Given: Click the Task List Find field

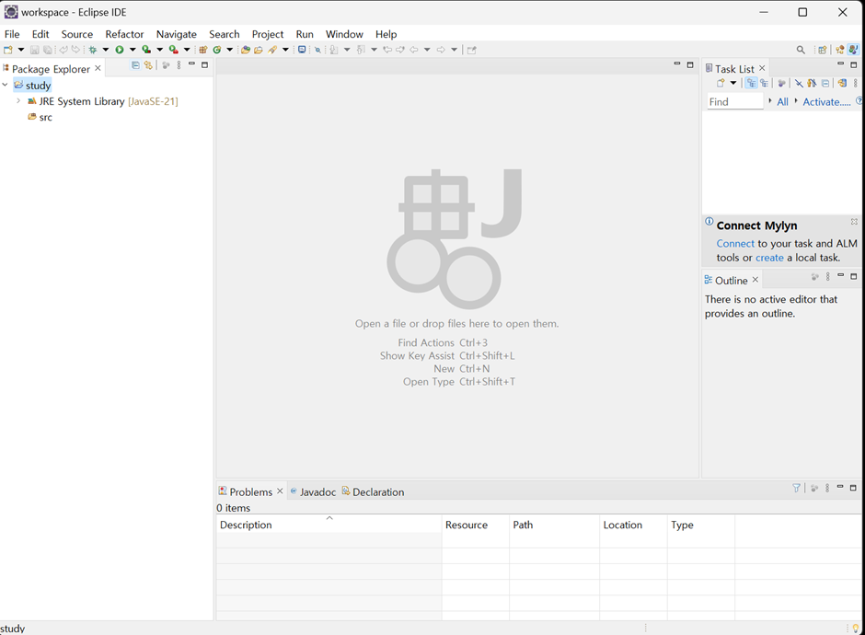Looking at the screenshot, I should click(735, 101).
